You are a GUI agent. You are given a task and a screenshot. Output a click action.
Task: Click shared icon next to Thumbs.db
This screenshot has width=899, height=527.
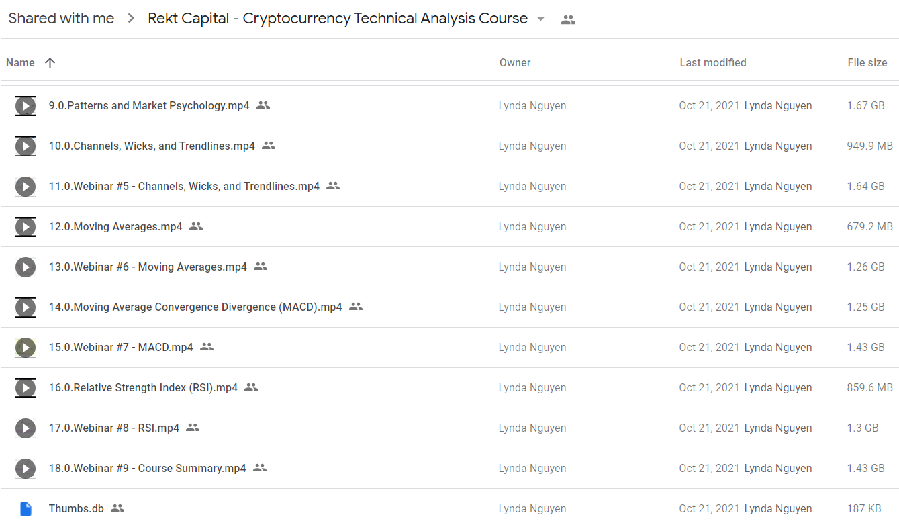tap(117, 508)
